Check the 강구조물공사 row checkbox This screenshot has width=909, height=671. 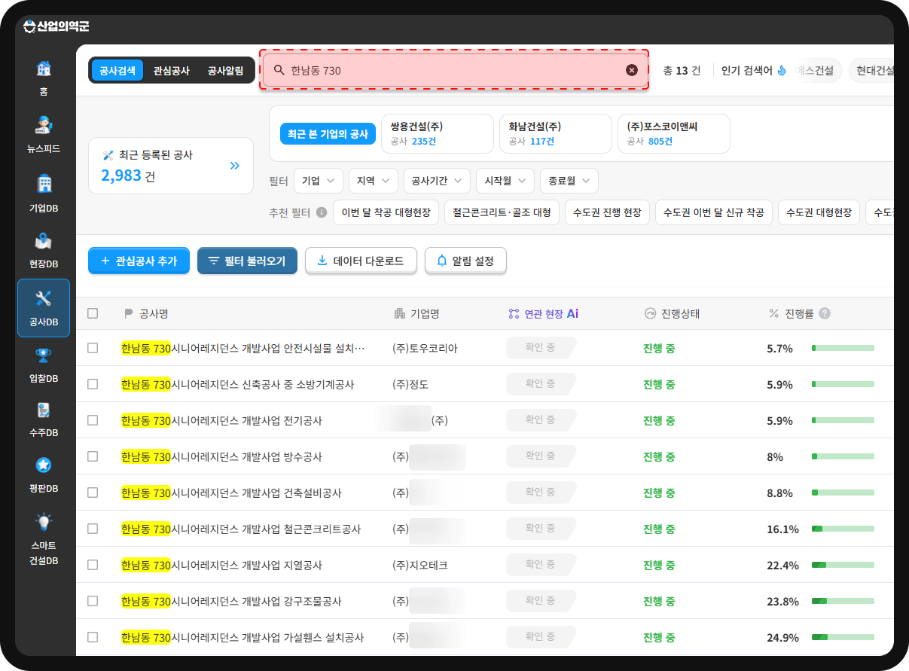[93, 601]
